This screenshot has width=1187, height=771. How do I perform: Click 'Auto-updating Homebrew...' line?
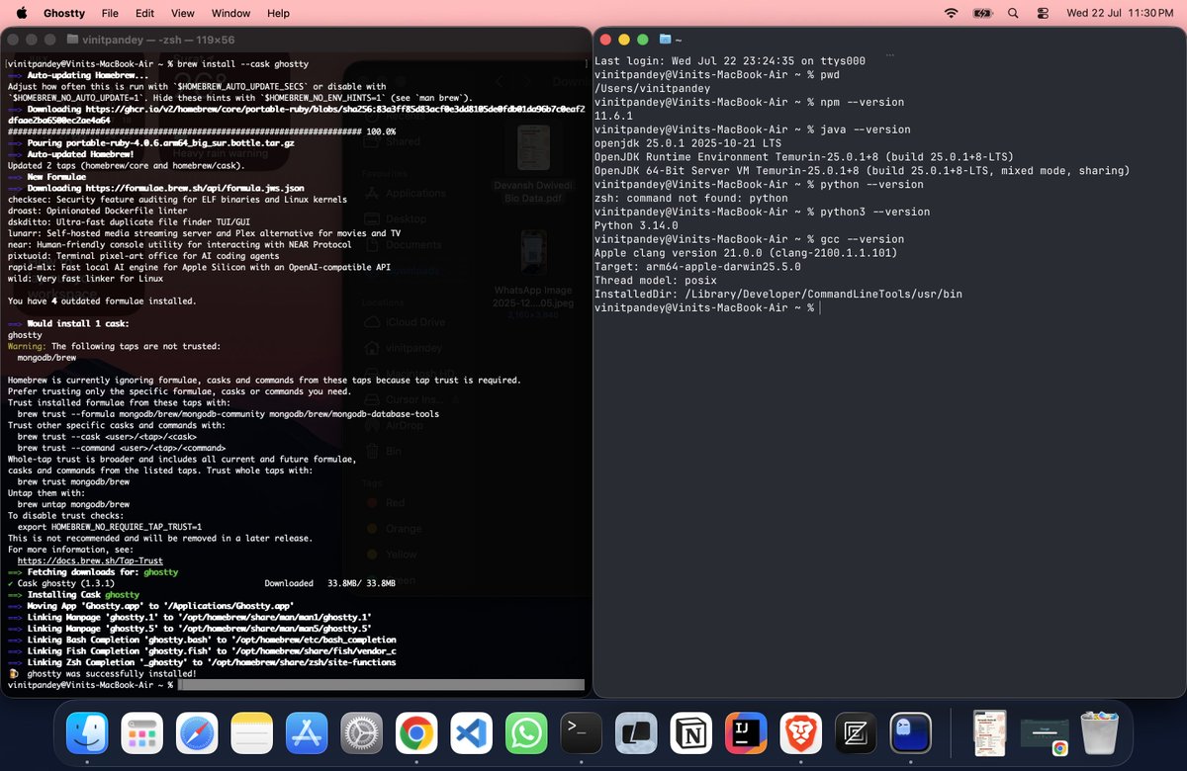tap(78, 75)
